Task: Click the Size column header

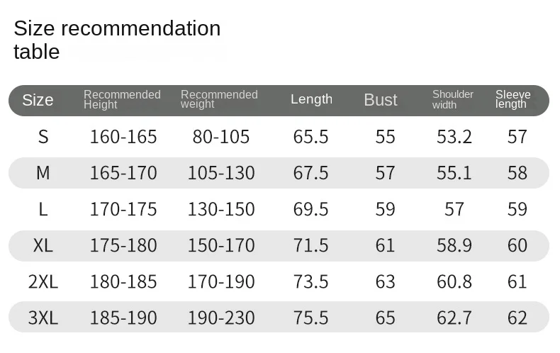Action: point(38,100)
